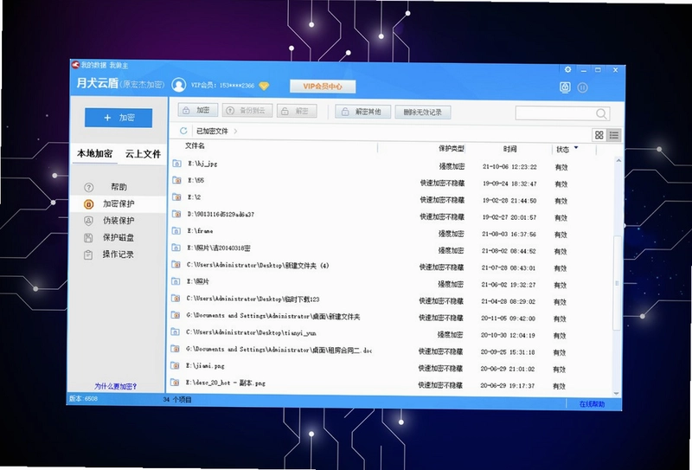This screenshot has width=692, height=470.
Task: Select the row D:\9813116d5129ad6a37
Action: [x=392, y=215]
